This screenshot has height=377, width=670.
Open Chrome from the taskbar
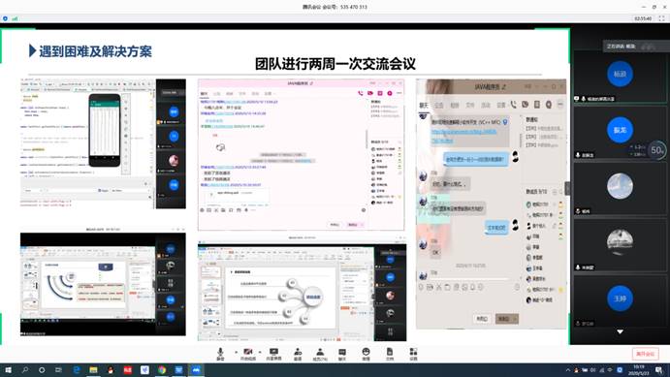pyautogui.click(x=162, y=370)
